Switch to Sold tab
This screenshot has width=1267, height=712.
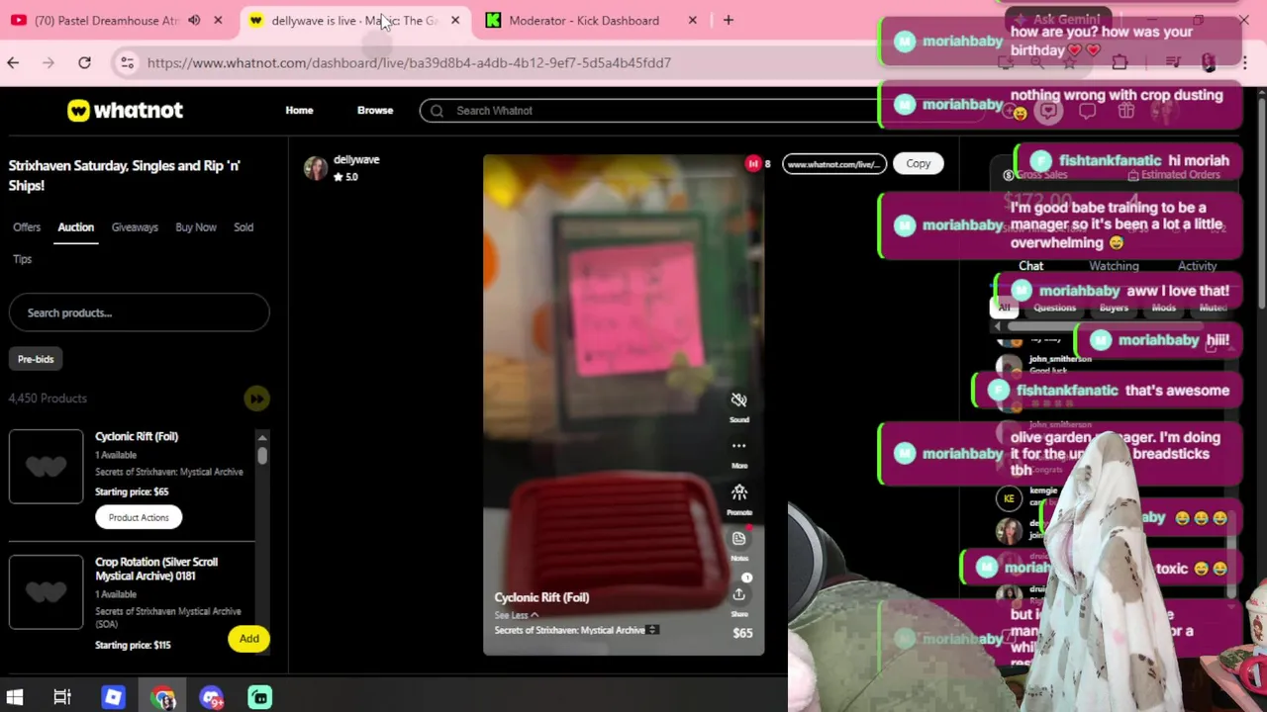pyautogui.click(x=244, y=227)
